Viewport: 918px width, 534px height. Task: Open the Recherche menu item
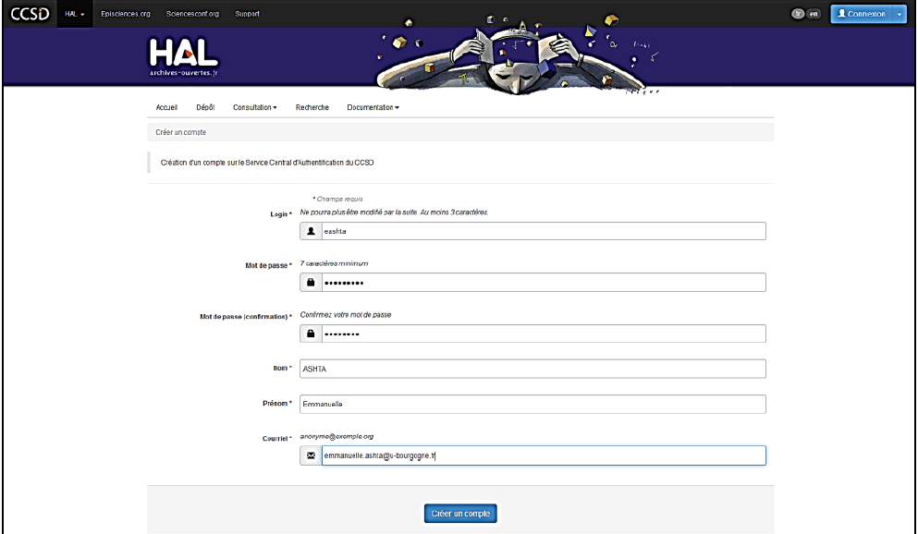(x=312, y=107)
